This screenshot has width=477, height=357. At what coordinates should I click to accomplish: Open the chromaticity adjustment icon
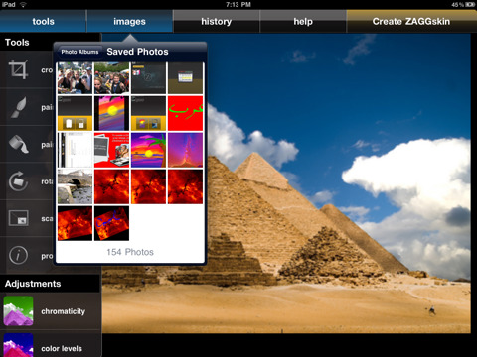click(18, 311)
